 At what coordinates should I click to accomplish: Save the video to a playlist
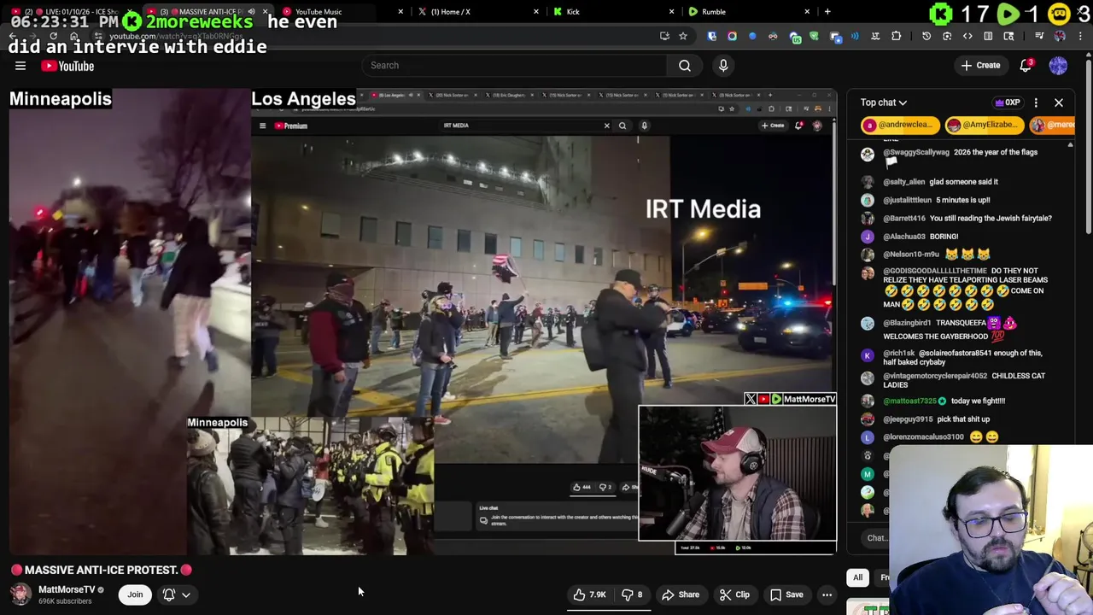786,594
